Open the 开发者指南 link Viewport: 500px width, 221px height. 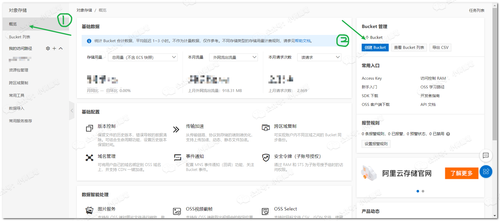click(430, 96)
